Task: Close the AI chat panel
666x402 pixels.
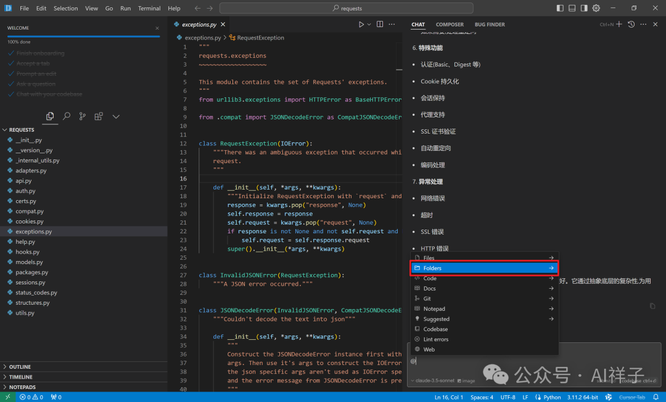Action: pyautogui.click(x=656, y=24)
